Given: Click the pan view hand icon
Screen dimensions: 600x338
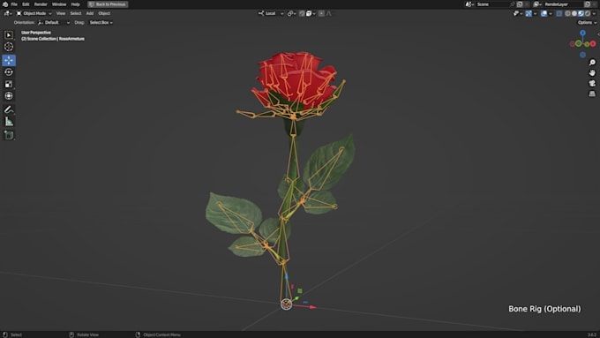Looking at the screenshot, I should point(592,72).
